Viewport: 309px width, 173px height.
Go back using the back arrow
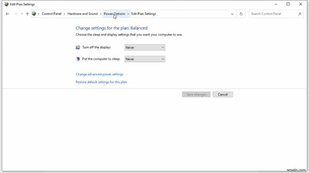[x=7, y=14]
